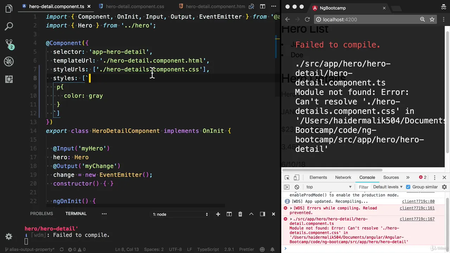The height and width of the screenshot is (253, 450).
Task: Switch to the PROBLEMS panel tab
Action: point(41,214)
